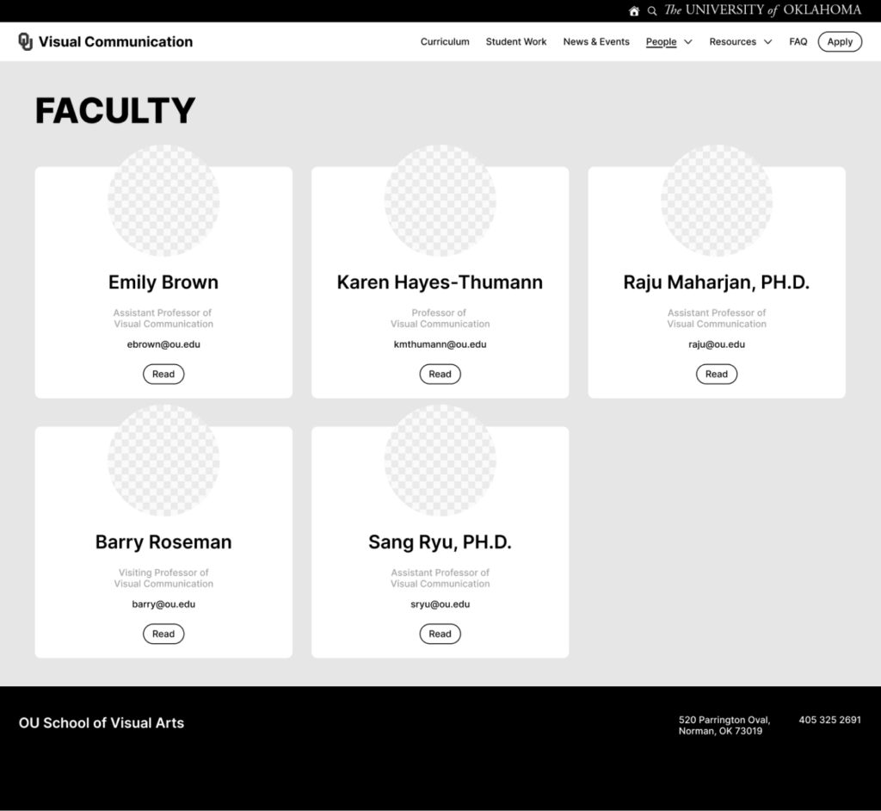Click Emily Brown's profile photo
Viewport: 881px width, 811px height.
point(163,201)
